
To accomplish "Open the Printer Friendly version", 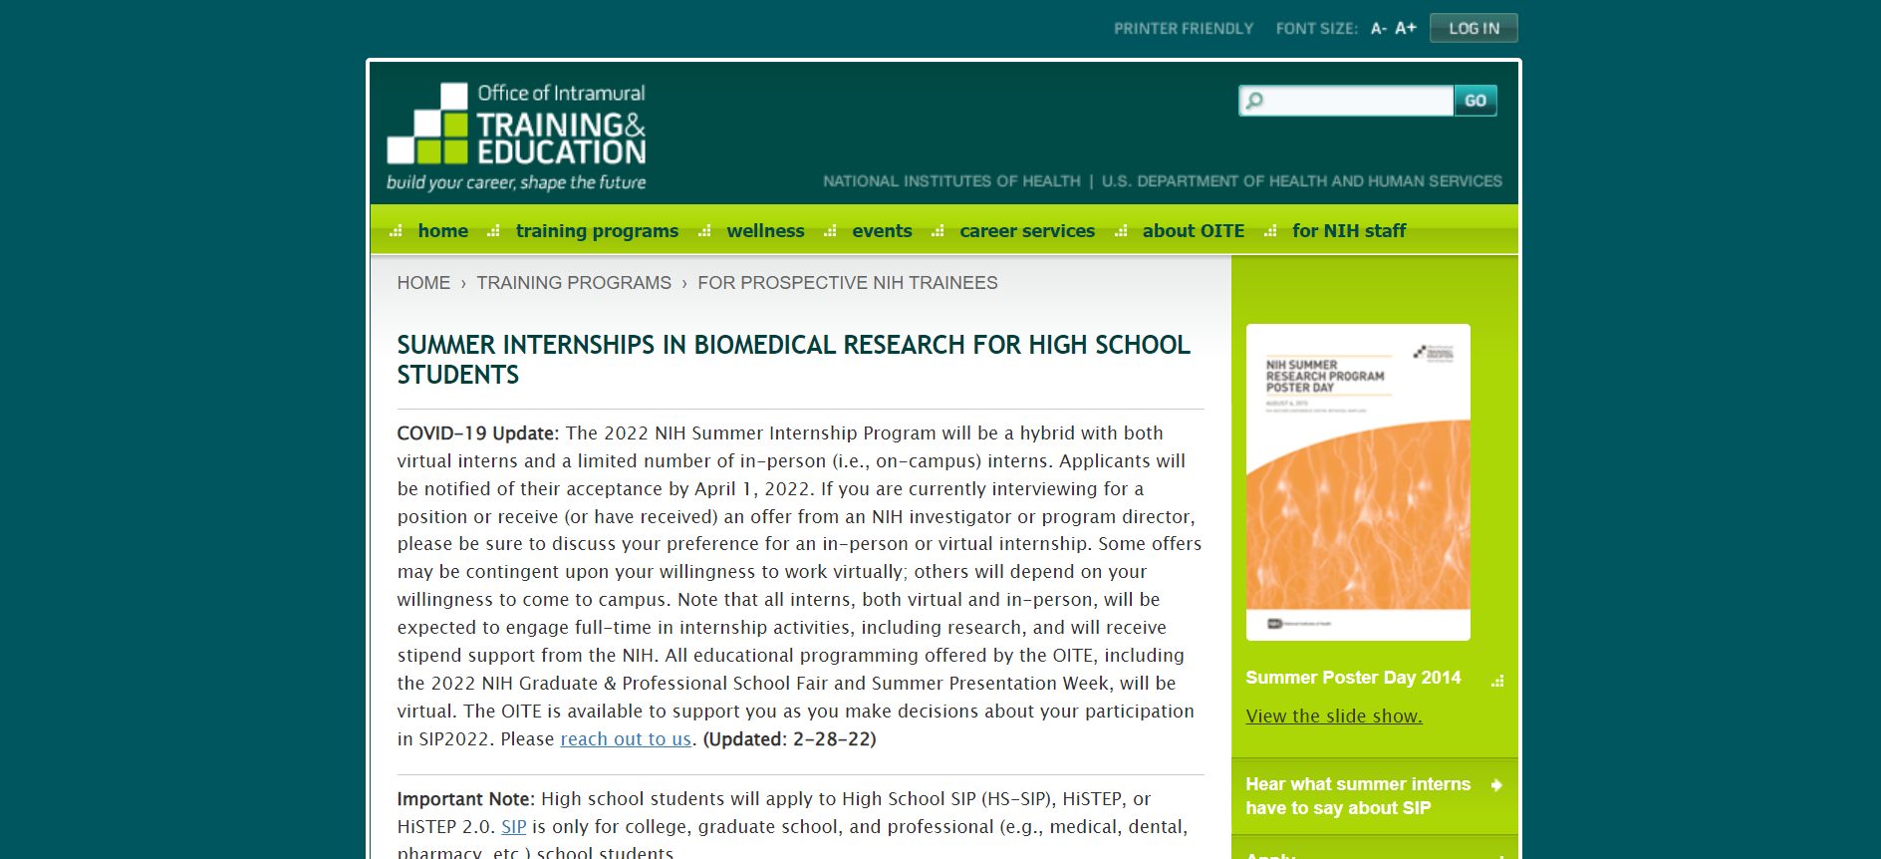I will (1183, 29).
